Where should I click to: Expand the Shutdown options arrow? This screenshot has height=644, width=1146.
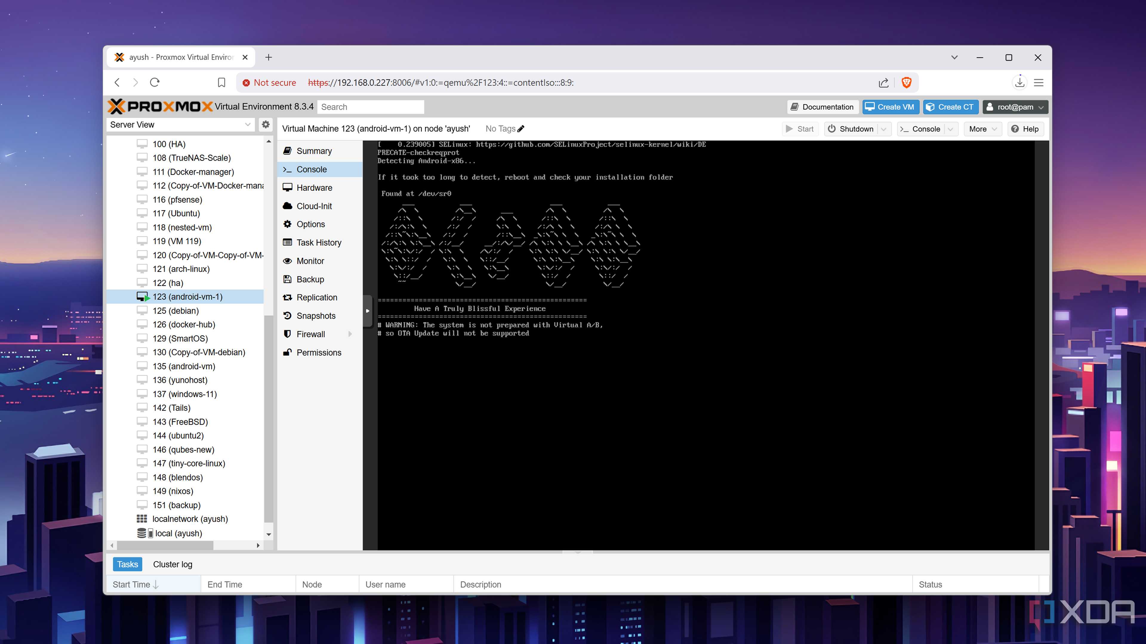pyautogui.click(x=883, y=129)
